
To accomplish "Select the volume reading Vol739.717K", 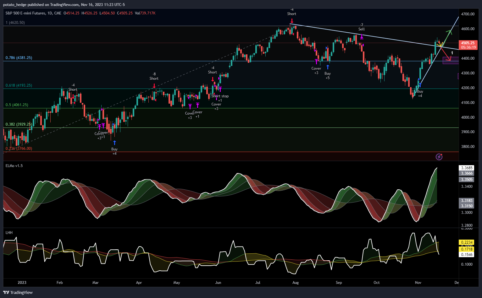I will pyautogui.click(x=145, y=13).
